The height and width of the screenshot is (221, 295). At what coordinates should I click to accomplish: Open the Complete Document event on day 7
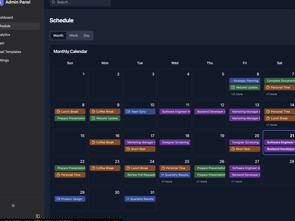(280, 81)
